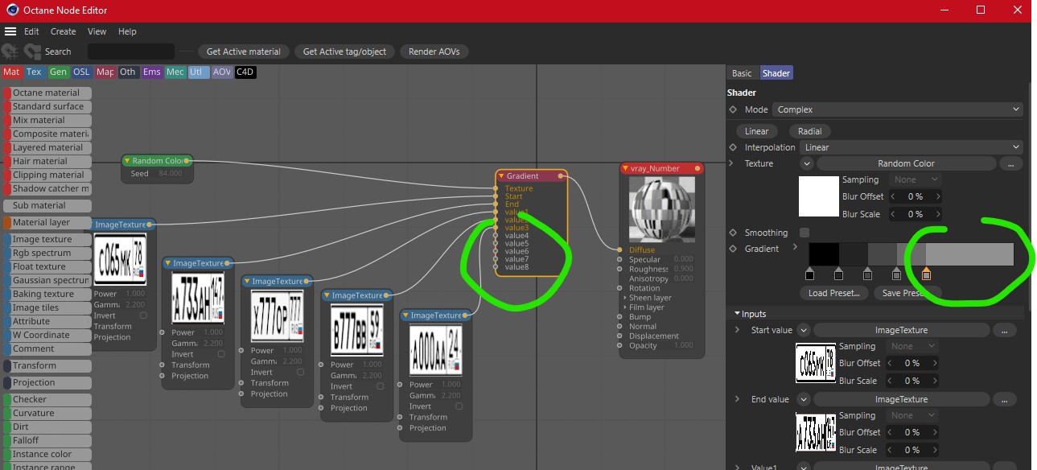Click the Load Preset button

834,293
